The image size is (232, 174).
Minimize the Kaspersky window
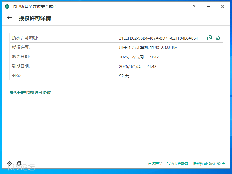click(x=208, y=6)
